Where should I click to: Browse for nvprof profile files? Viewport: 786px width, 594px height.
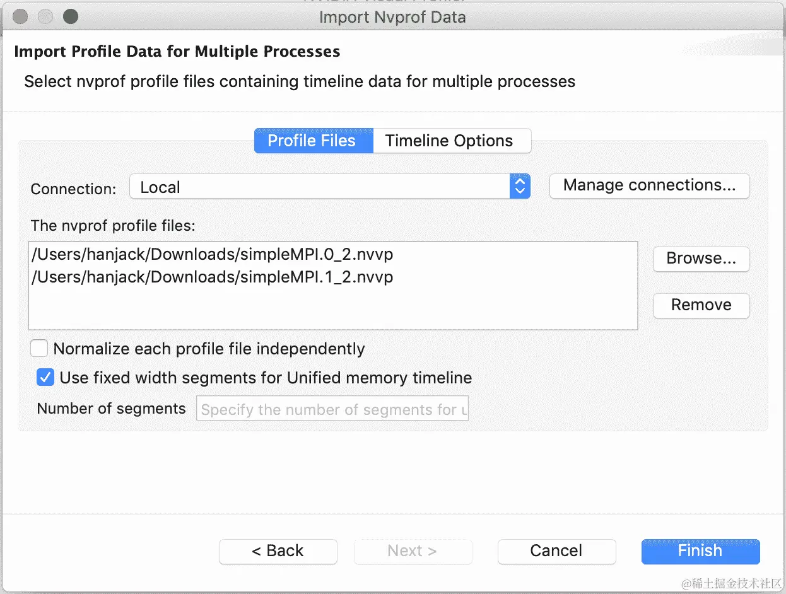[701, 259]
